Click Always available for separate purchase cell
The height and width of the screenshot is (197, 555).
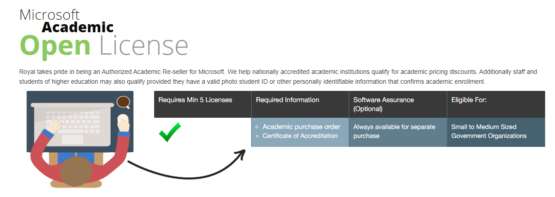(398, 132)
